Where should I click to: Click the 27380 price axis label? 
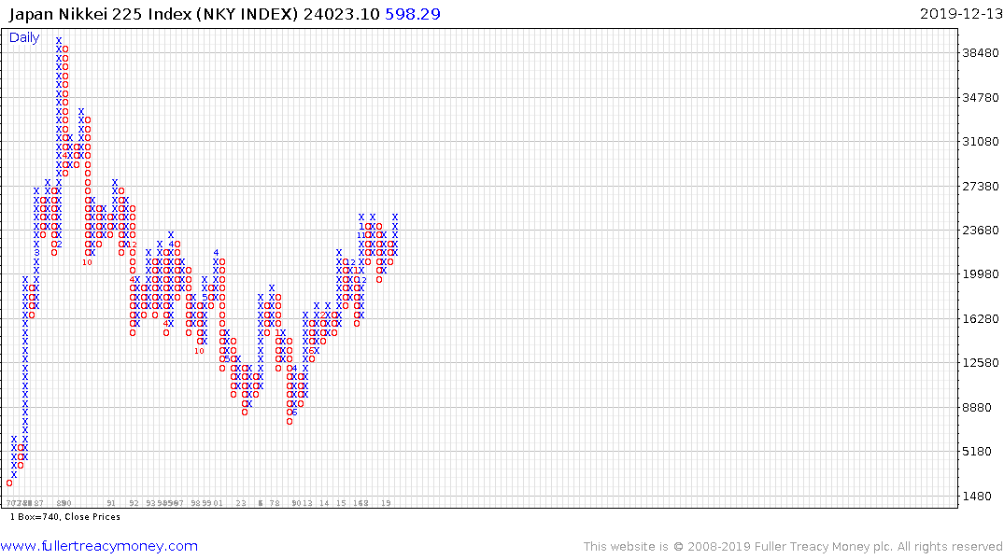click(981, 187)
